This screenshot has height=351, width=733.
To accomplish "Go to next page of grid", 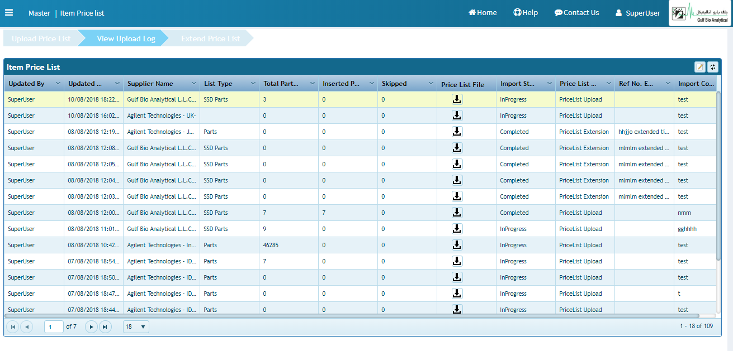I will pos(91,326).
